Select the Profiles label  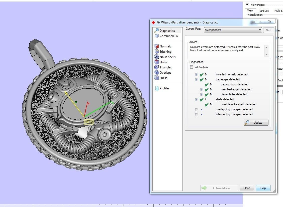click(164, 88)
